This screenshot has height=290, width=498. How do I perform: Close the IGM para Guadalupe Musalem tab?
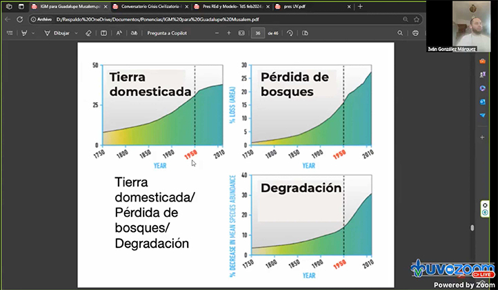(x=106, y=7)
